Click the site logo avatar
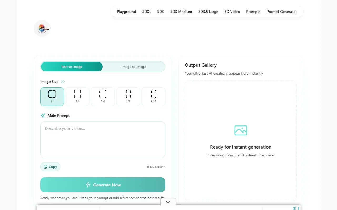337x210 pixels. pyautogui.click(x=42, y=28)
